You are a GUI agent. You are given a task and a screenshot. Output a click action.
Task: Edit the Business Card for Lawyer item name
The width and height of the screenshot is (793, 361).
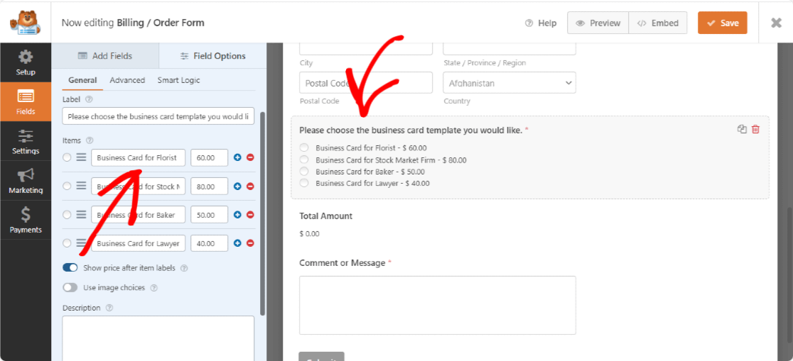point(138,243)
